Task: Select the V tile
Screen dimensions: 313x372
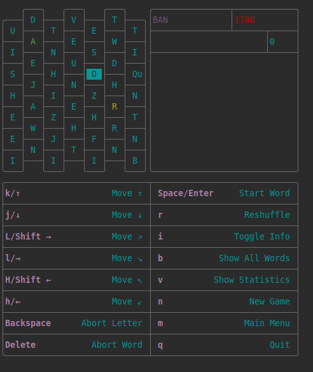Action: (x=74, y=20)
